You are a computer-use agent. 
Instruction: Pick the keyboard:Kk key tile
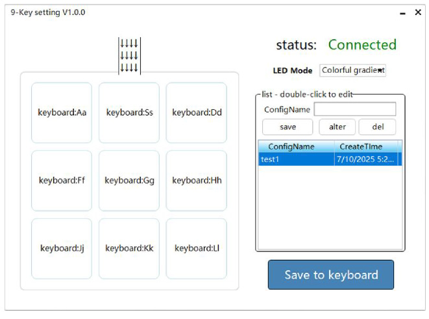tap(129, 248)
